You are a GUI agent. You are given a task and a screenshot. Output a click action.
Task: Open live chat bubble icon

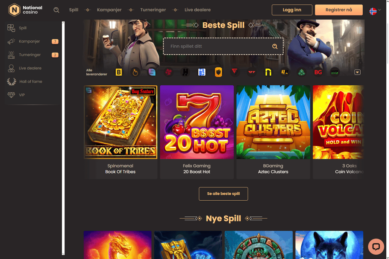(x=376, y=247)
